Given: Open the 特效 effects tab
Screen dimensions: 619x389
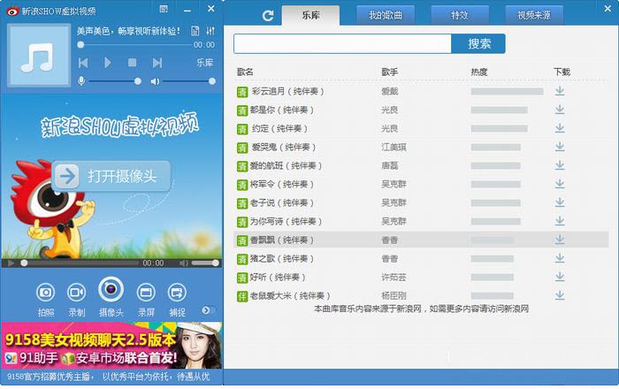Looking at the screenshot, I should tap(460, 15).
